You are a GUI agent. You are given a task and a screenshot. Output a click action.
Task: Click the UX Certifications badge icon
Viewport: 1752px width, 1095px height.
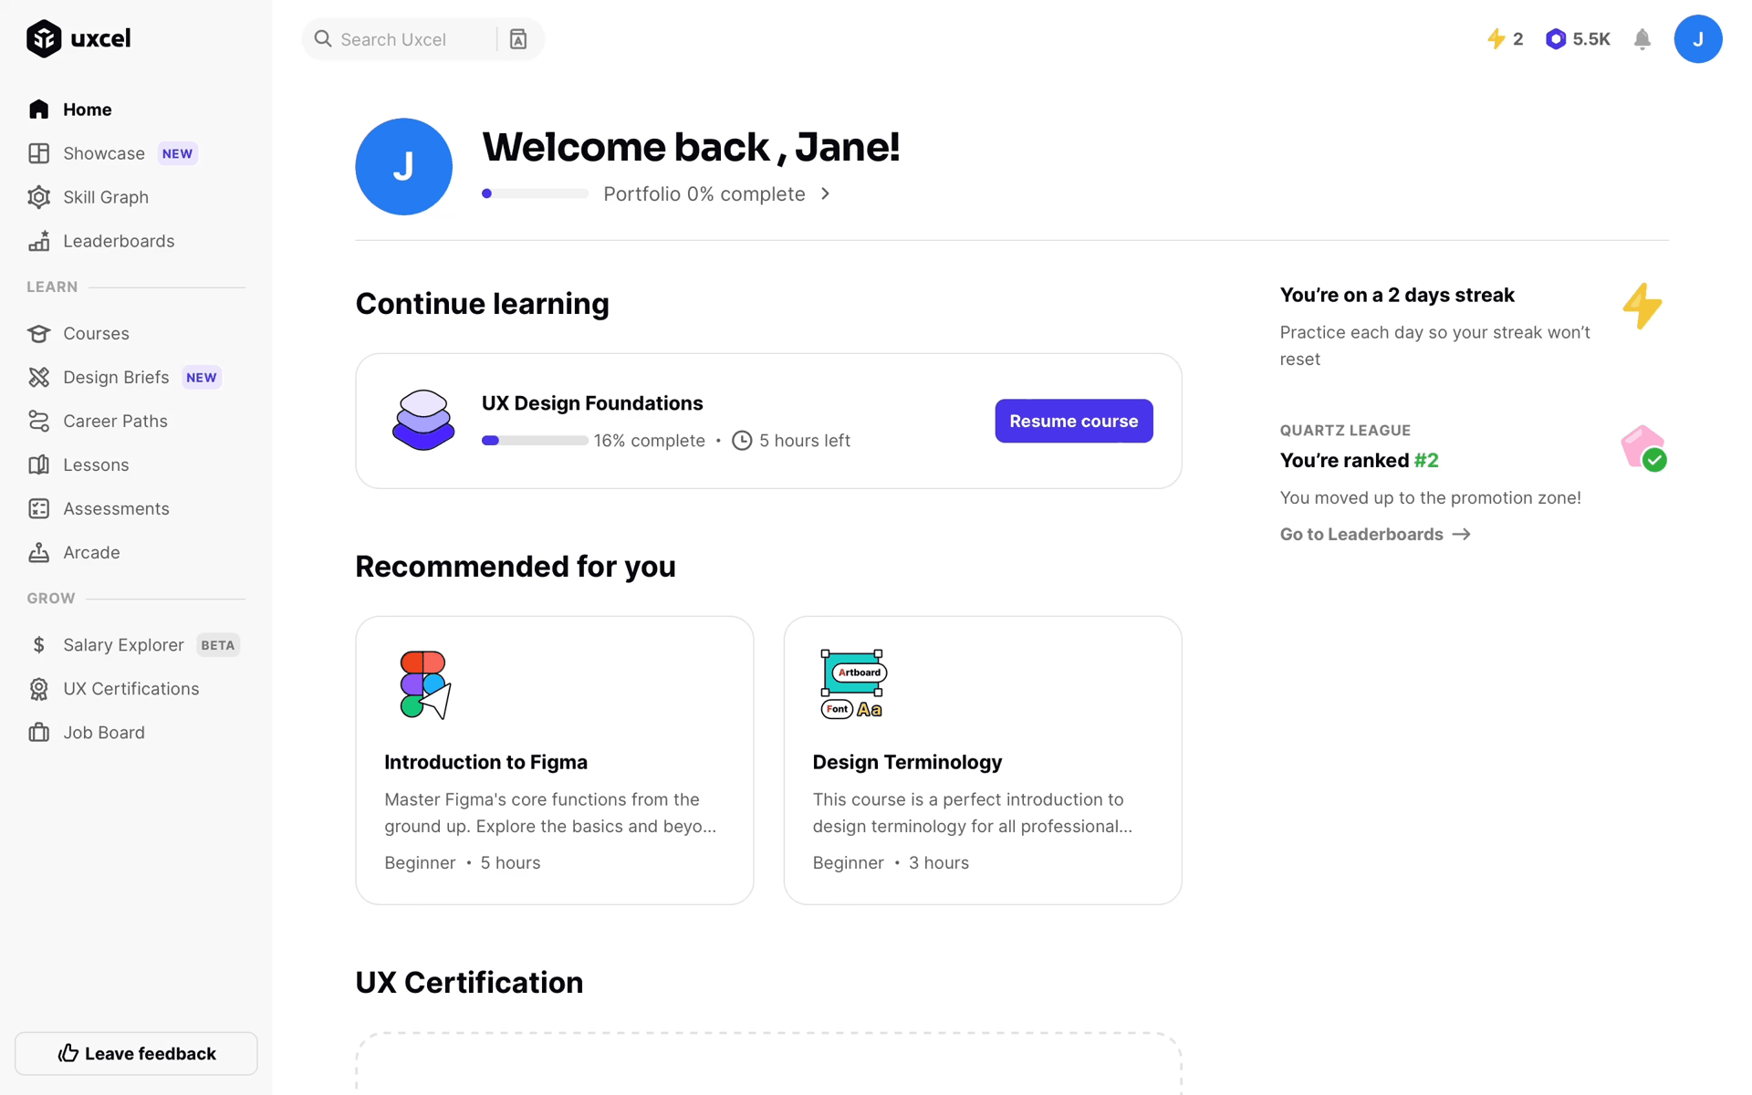pos(38,689)
